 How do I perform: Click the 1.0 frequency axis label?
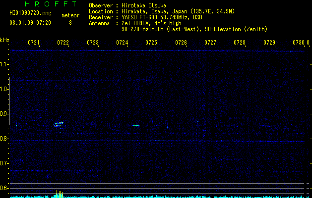pyautogui.click(x=4, y=89)
